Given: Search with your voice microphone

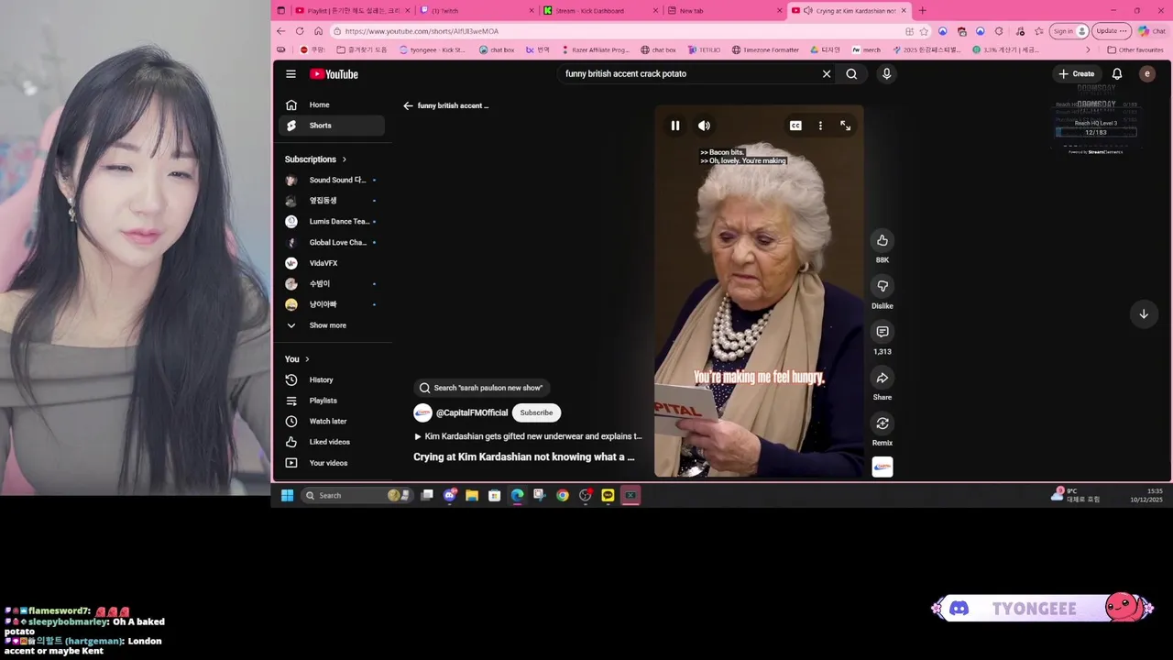Looking at the screenshot, I should click(886, 74).
